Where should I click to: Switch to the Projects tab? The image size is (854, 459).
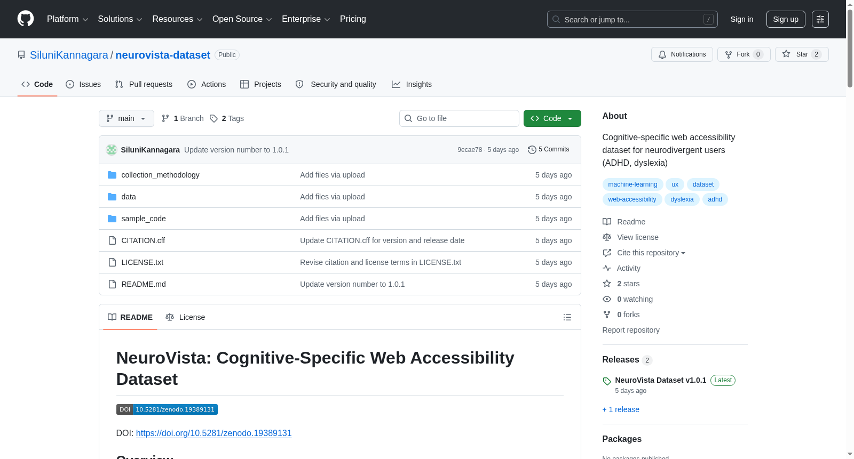pos(260,84)
